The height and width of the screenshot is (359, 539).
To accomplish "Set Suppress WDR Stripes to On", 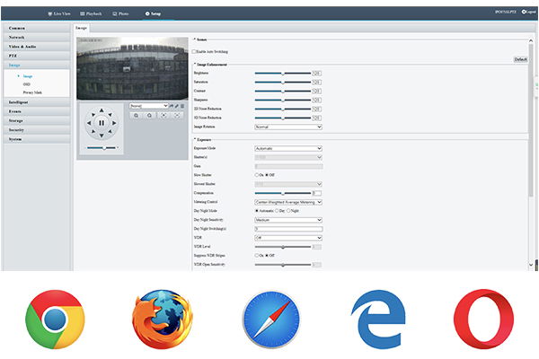I will 256,255.
